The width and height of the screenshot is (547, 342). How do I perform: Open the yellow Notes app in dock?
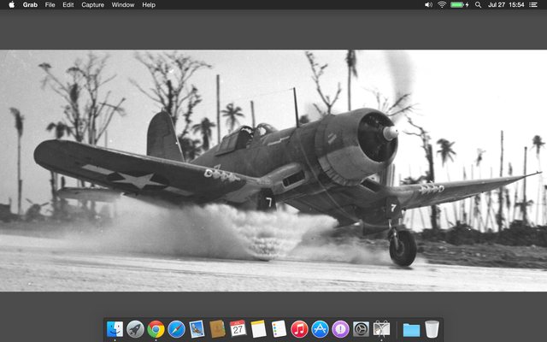(x=258, y=329)
